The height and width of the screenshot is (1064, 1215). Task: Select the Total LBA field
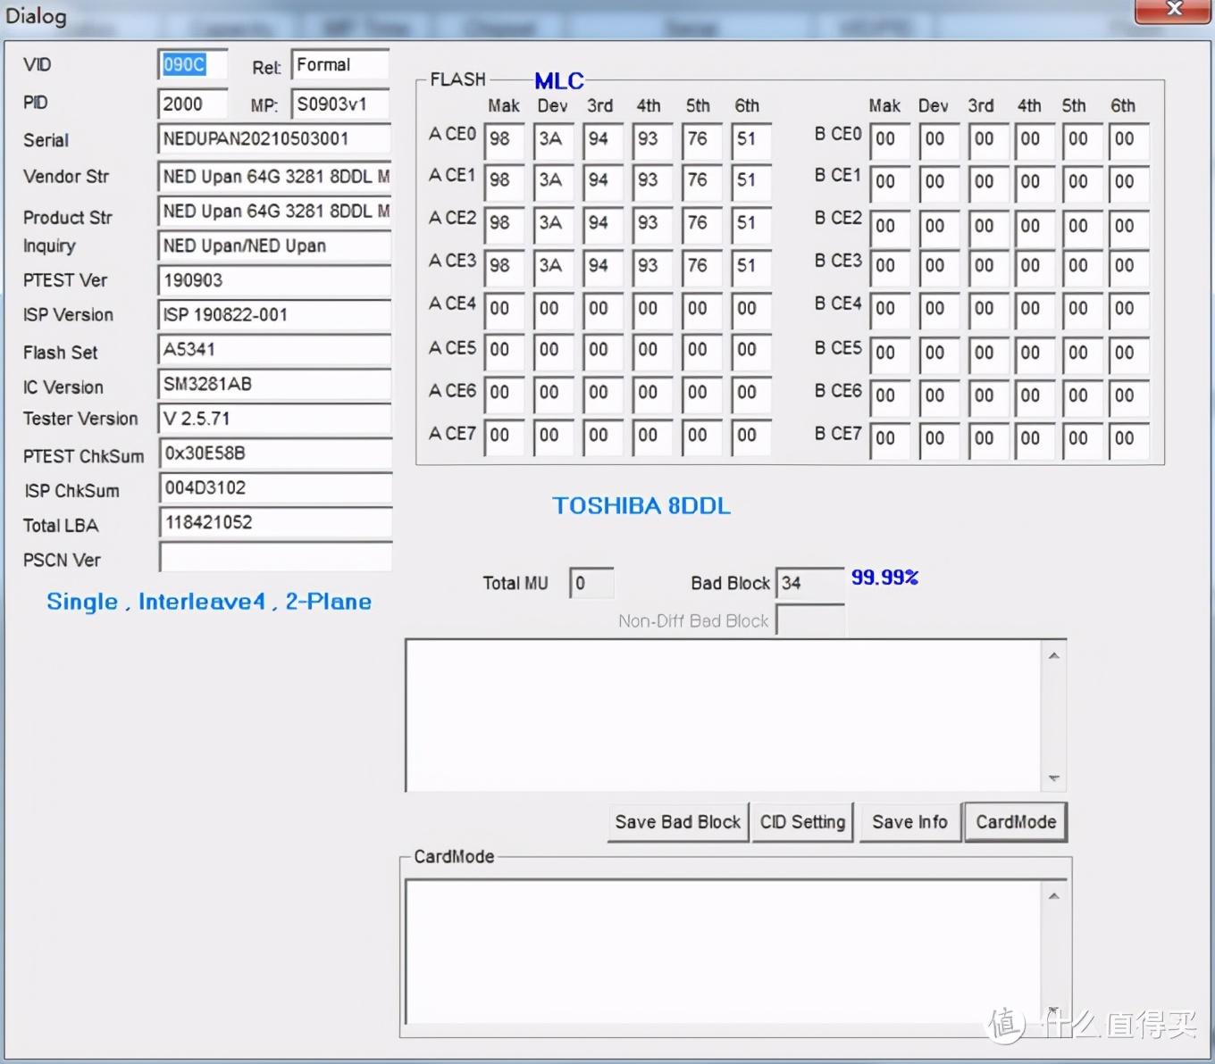point(273,523)
